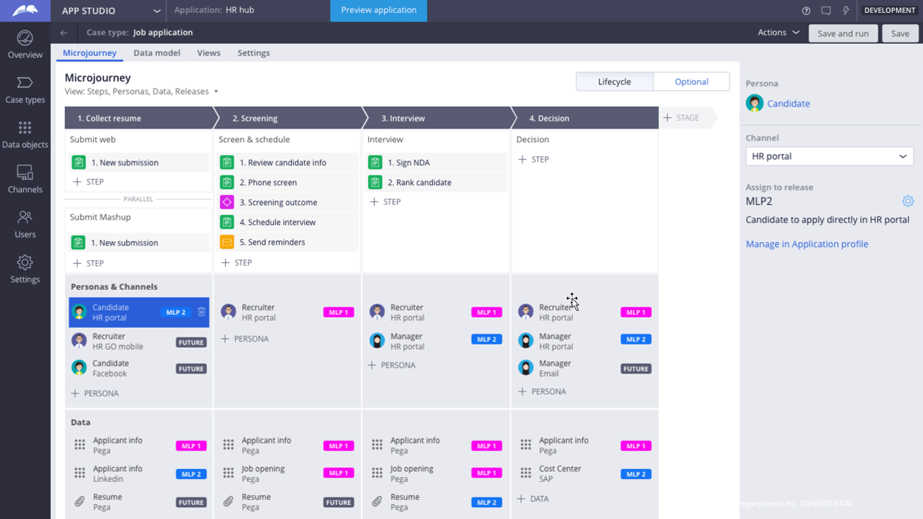Viewport: 923px width, 519px height.
Task: Open the Channels sidebar icon
Action: (25, 180)
